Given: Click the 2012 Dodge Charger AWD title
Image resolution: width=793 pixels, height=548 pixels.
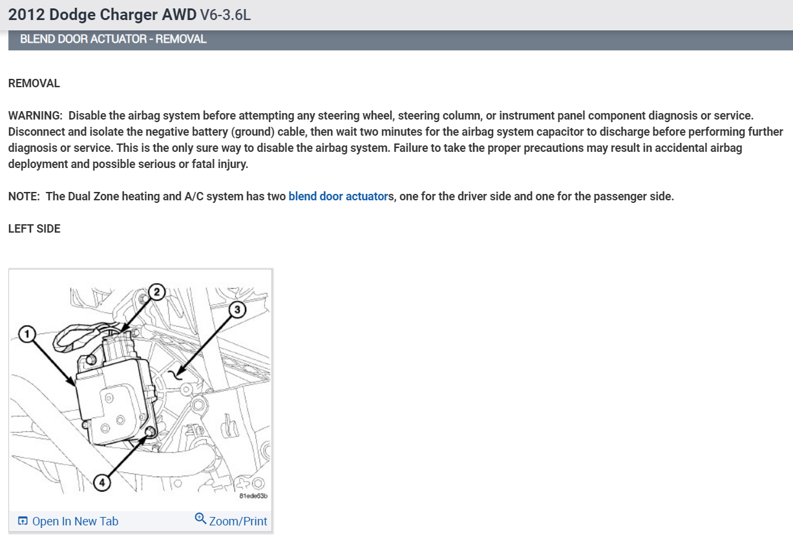Looking at the screenshot, I should click(x=102, y=14).
